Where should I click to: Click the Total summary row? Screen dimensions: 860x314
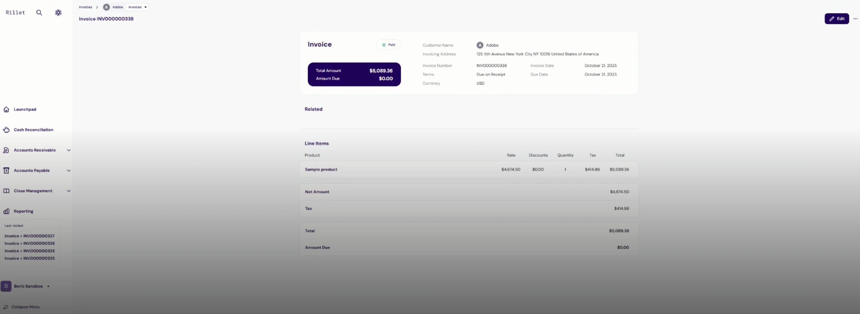469,231
